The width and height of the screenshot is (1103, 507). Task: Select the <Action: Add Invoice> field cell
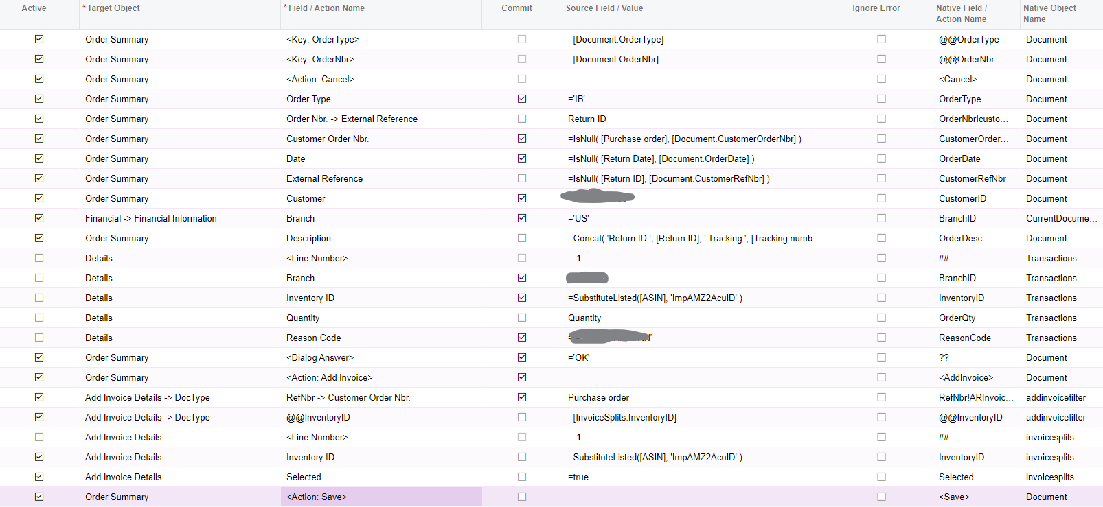[x=330, y=377]
